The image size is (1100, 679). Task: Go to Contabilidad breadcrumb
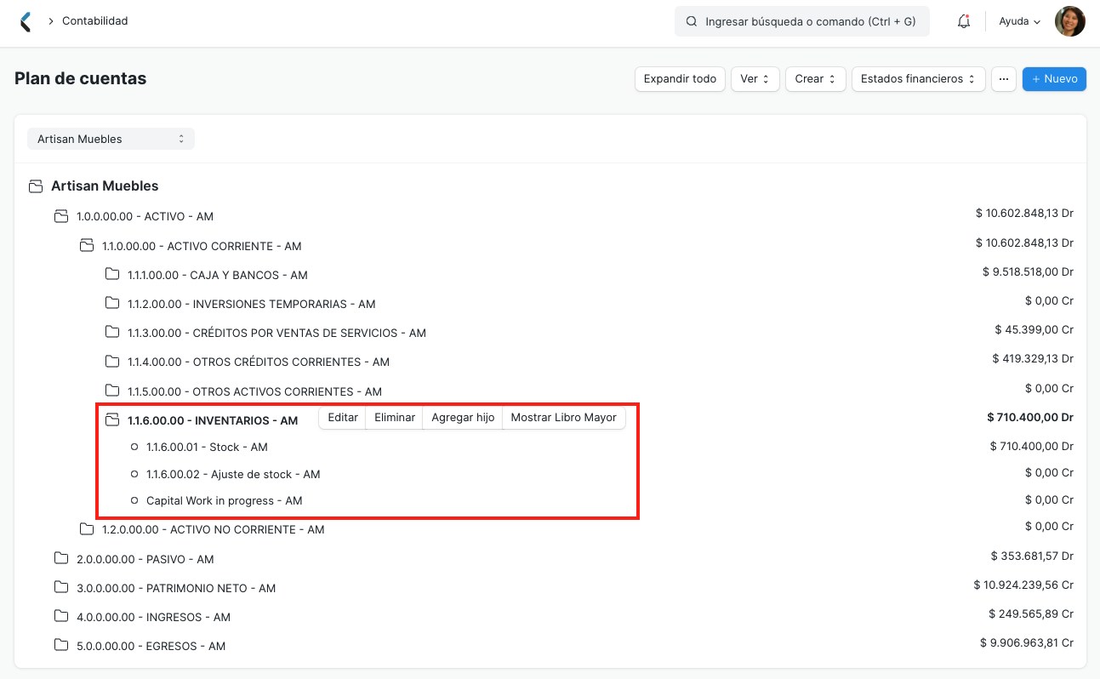pos(95,21)
